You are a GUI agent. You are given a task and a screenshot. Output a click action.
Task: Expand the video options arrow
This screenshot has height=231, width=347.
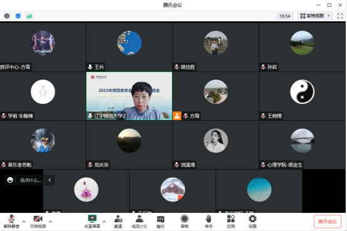click(x=50, y=222)
